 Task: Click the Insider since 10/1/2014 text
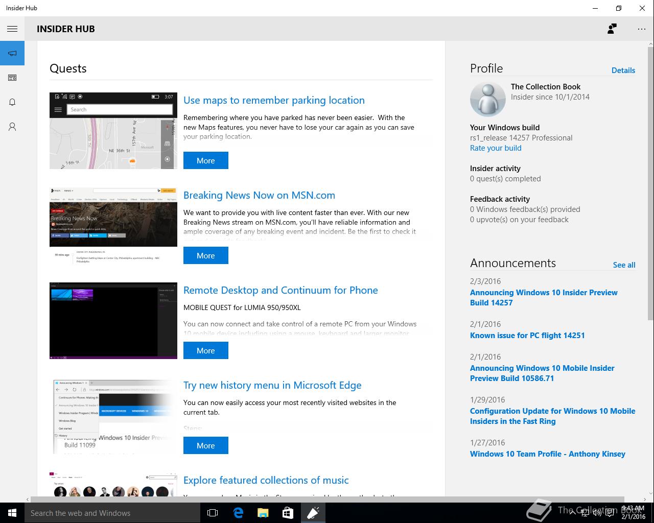(550, 97)
